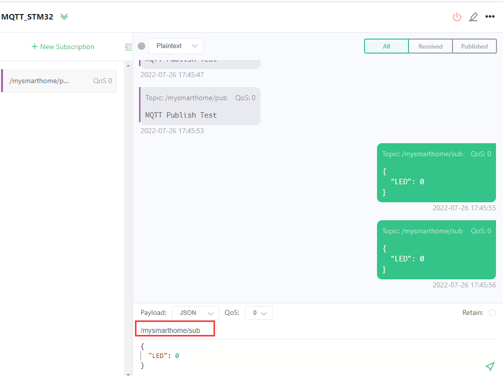Collapse the subscriptions list panel icon
This screenshot has height=376, width=503.
[128, 47]
